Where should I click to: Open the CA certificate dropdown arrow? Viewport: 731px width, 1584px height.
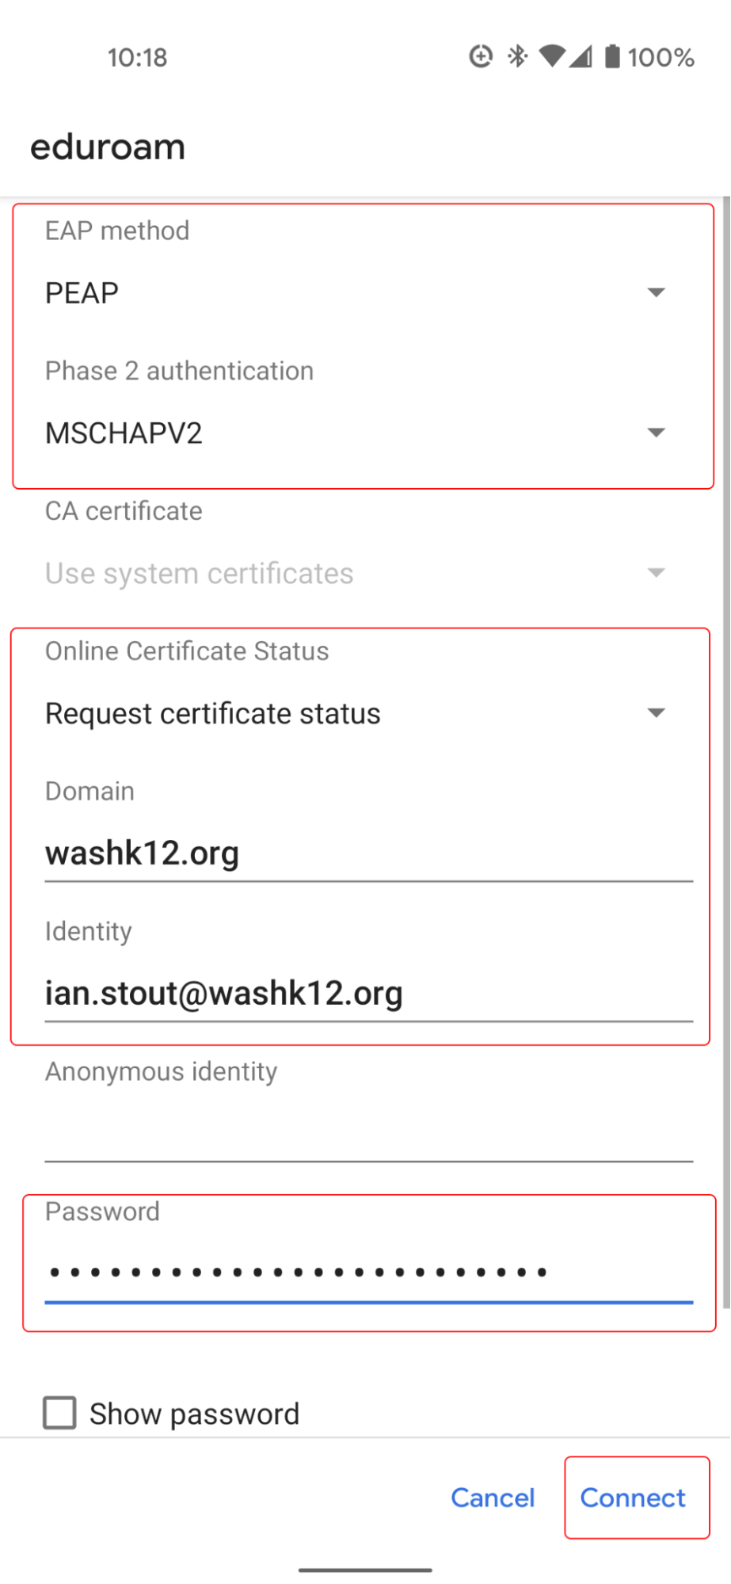(656, 573)
